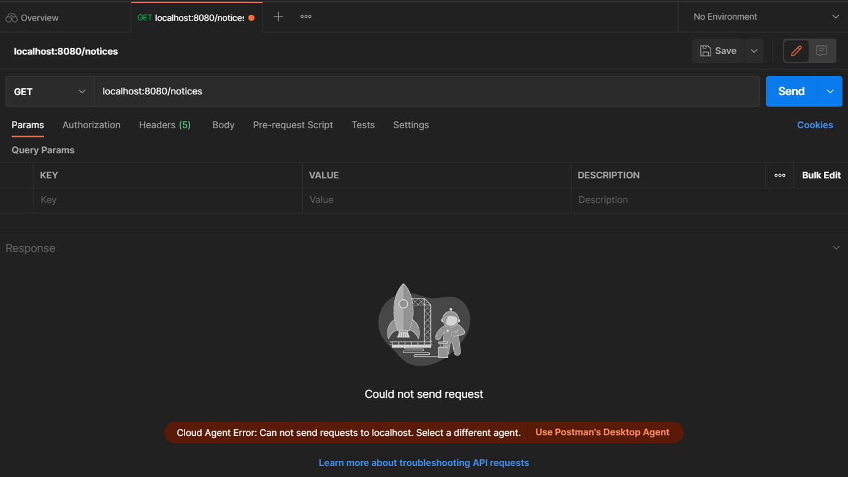This screenshot has width=848, height=477.
Task: Open the GET method dropdown
Action: tap(50, 91)
